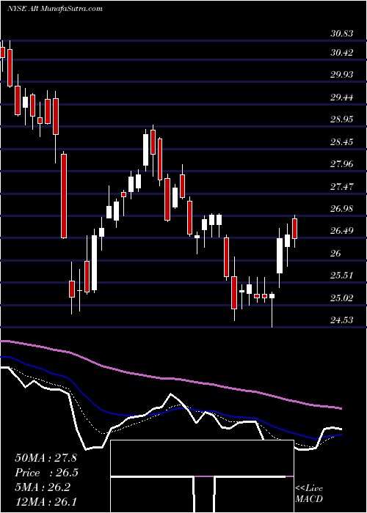Click the 27.47 price axis label

click(341, 187)
